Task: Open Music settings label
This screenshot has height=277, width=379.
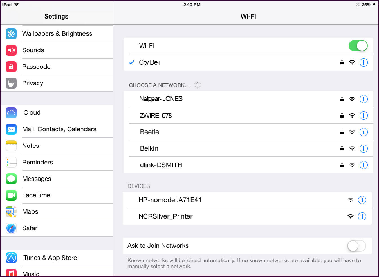Action: pos(31,274)
